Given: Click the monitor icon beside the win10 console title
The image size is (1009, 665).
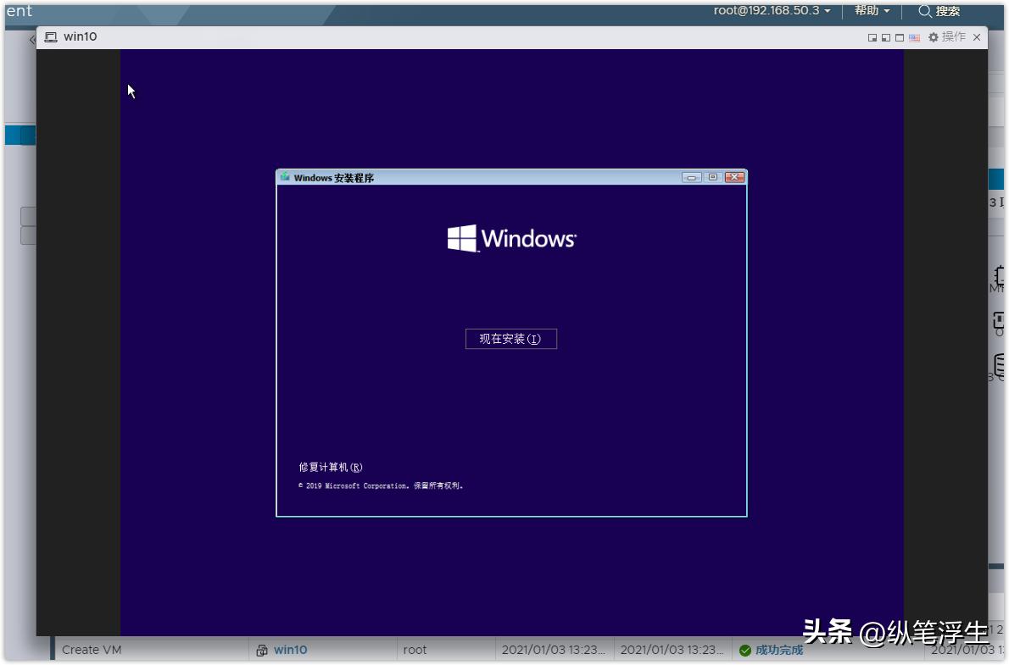Looking at the screenshot, I should pos(51,36).
